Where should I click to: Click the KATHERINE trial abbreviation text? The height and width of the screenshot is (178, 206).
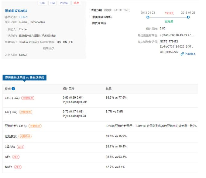click(122, 10)
